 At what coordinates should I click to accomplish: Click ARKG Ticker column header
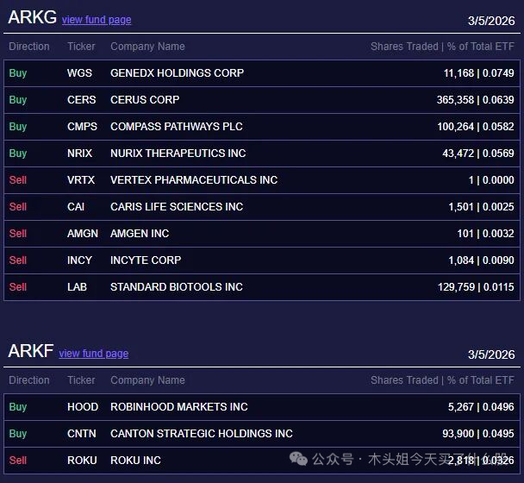point(81,47)
